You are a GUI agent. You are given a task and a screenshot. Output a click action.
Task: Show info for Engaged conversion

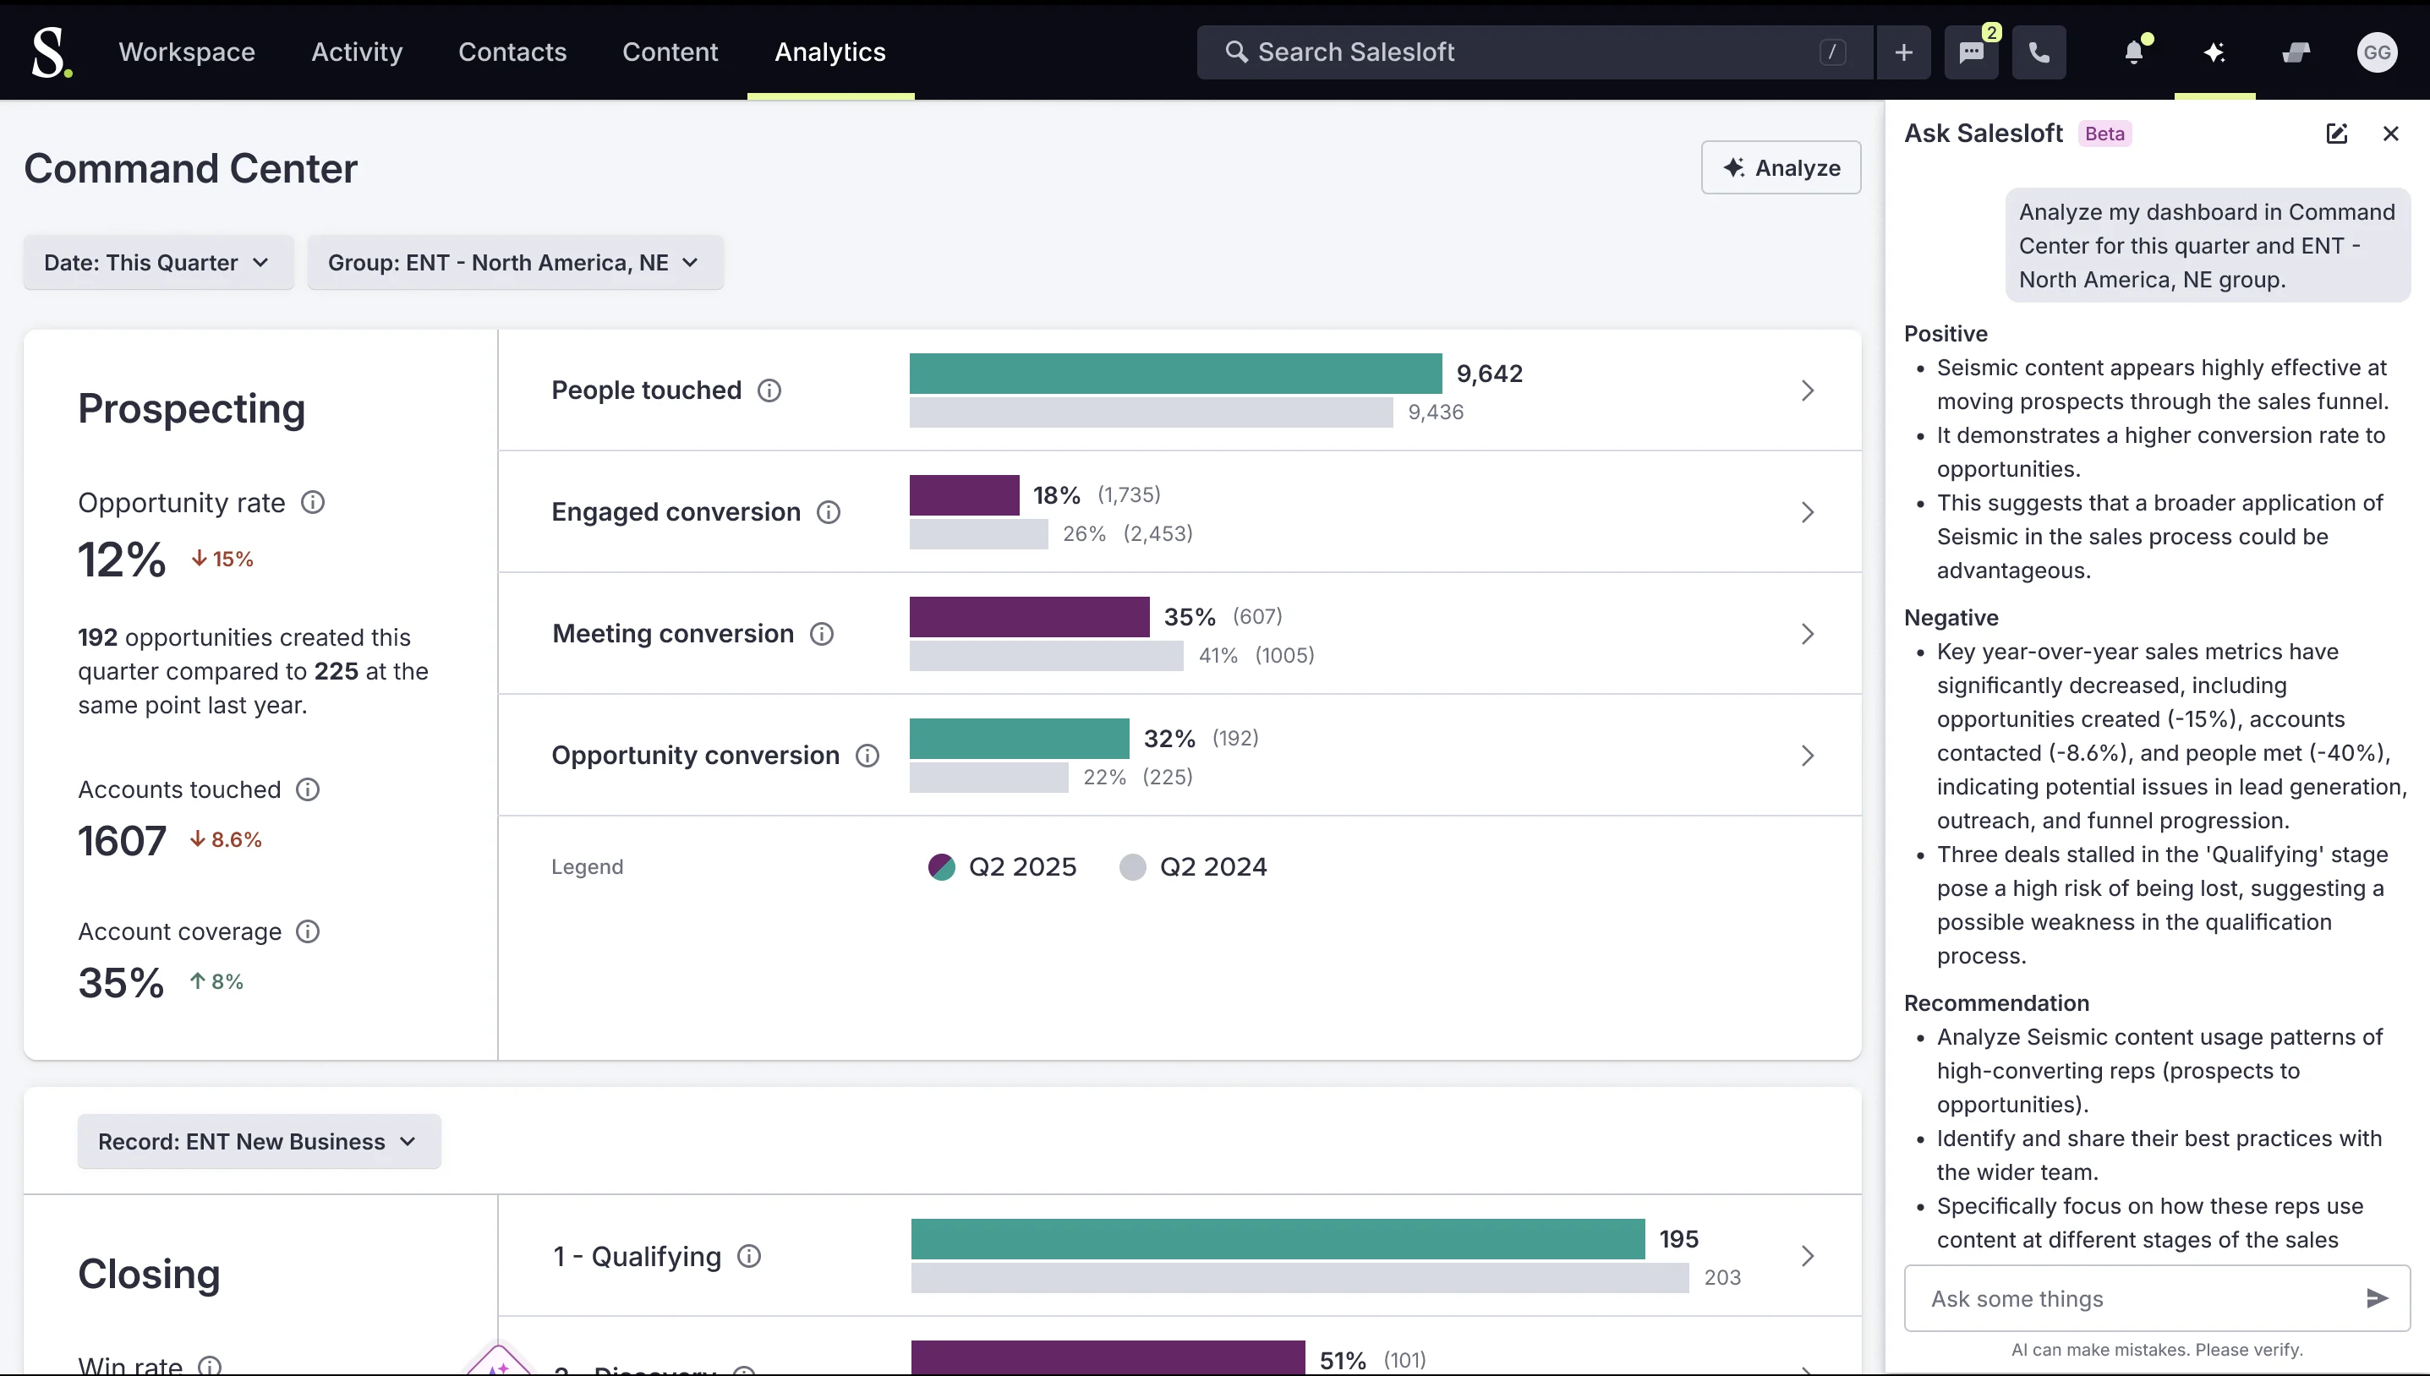(x=829, y=512)
